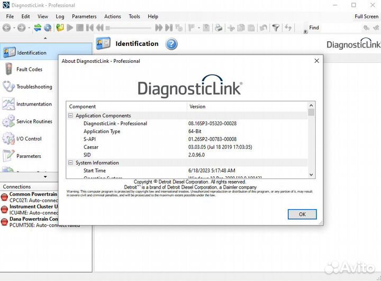
Task: Click scroll-down arrow in component list
Action: pos(311,175)
